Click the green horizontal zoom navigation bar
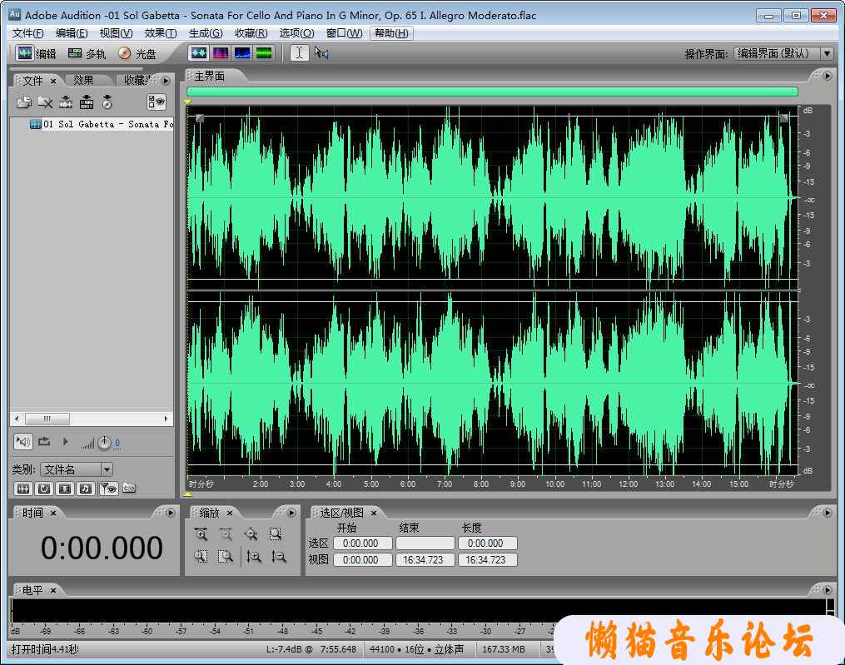Screen dimensions: 845x665 pos(492,92)
